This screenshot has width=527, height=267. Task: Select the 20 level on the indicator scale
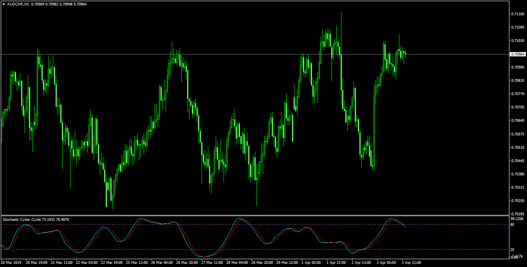tap(513, 249)
